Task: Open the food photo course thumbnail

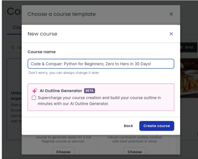Action: [189, 78]
